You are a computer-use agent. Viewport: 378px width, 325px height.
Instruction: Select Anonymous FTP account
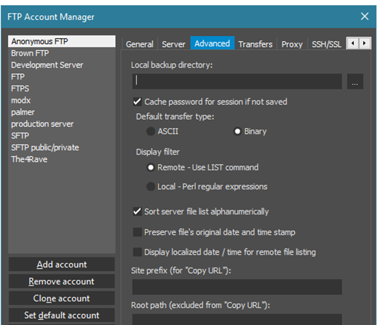tap(62, 41)
